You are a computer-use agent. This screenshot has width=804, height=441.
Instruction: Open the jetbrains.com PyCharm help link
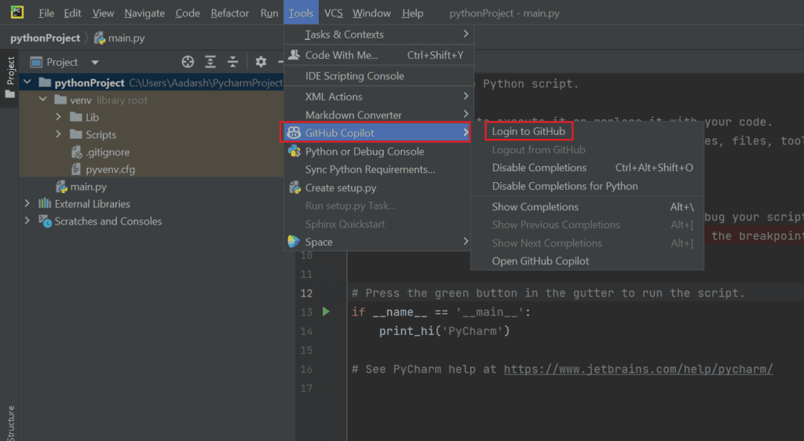(x=638, y=369)
